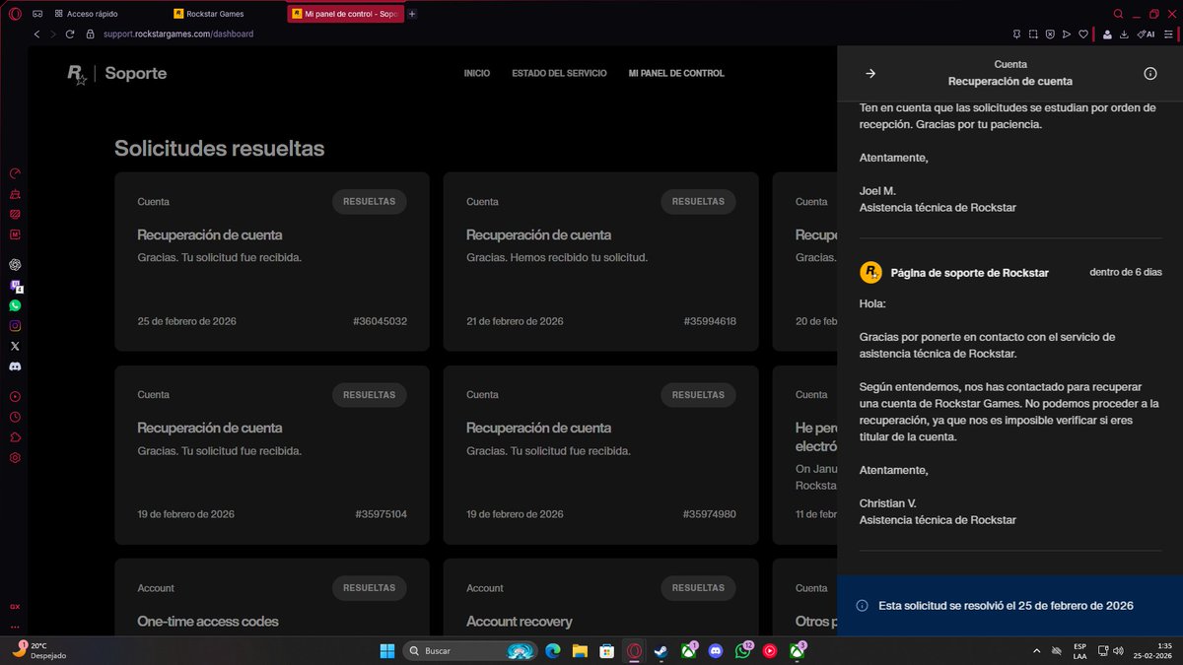Viewport: 1183px width, 665px height.
Task: Open the weather widget showing 20°C Despejado
Action: click(x=39, y=651)
